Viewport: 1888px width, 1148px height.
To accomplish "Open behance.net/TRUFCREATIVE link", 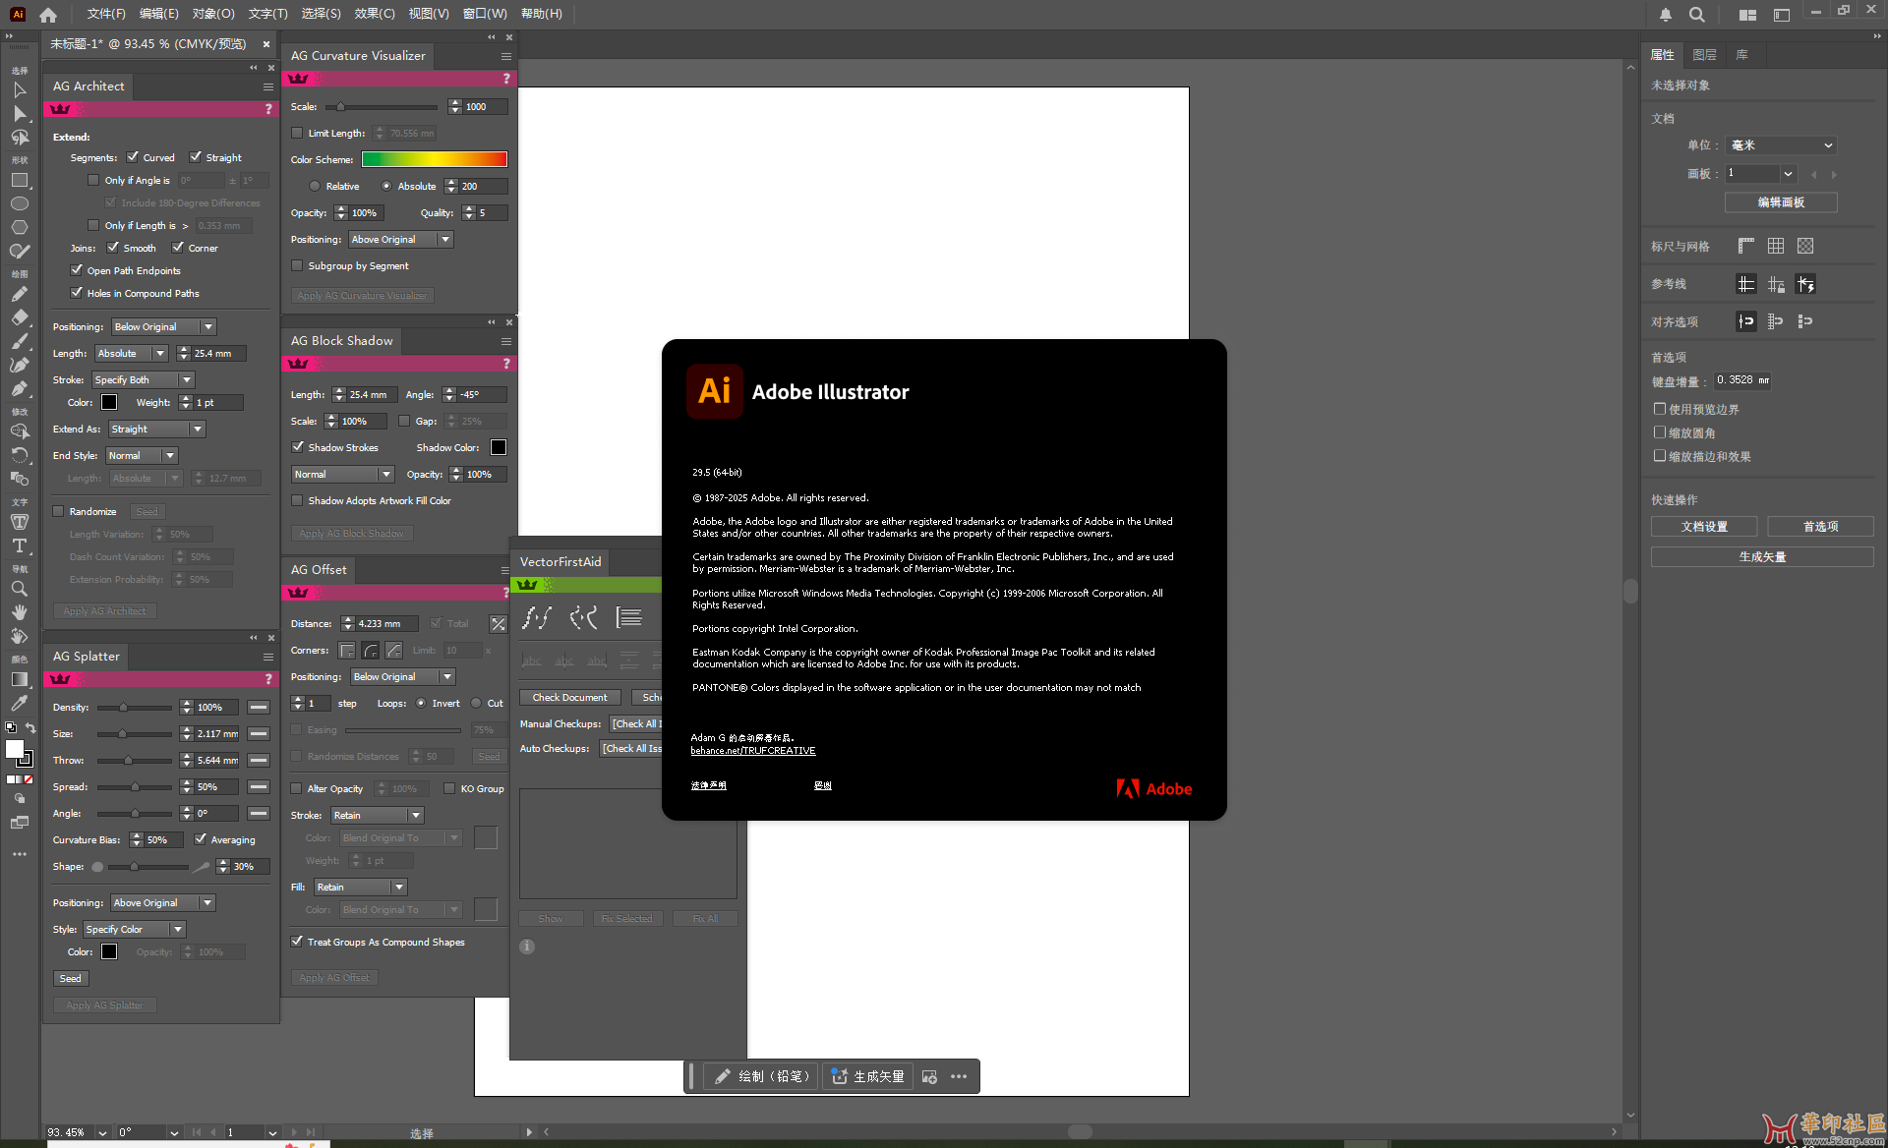I will tap(753, 751).
